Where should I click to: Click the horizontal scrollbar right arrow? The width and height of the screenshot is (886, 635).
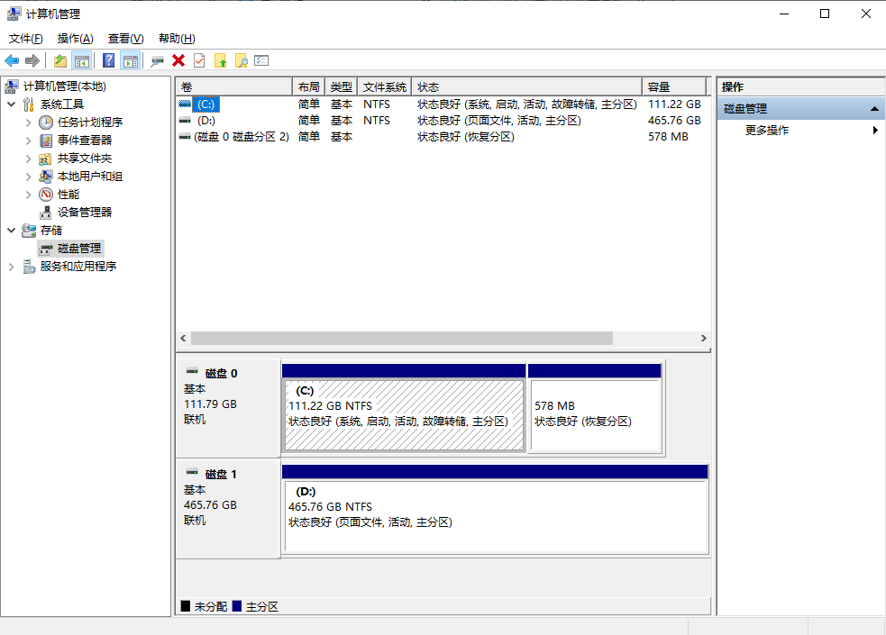tap(704, 339)
